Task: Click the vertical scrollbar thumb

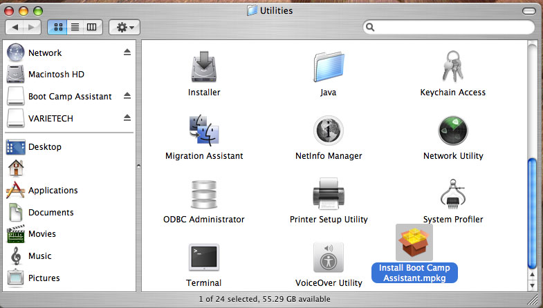Action: pos(531,213)
